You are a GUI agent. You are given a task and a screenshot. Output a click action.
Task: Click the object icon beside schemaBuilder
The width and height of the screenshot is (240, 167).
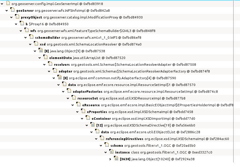[32, 37]
